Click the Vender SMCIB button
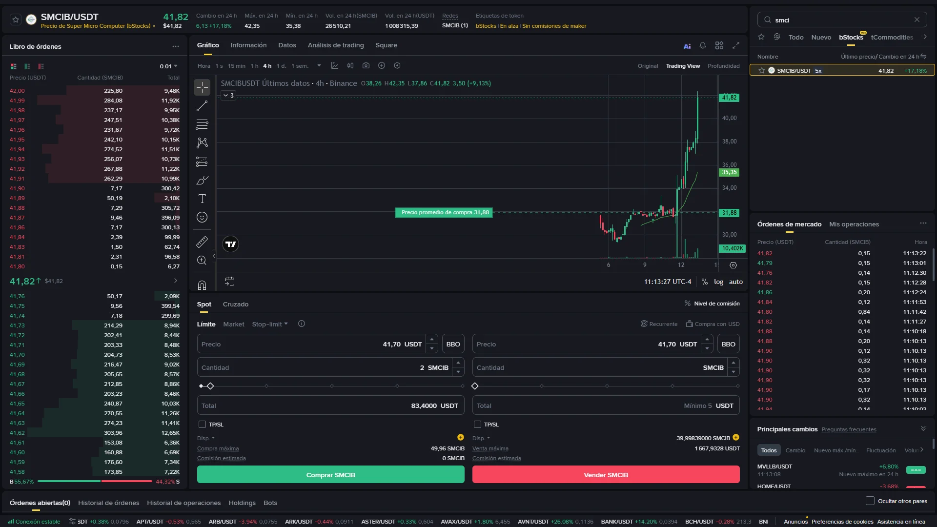This screenshot has width=937, height=527. click(x=606, y=474)
